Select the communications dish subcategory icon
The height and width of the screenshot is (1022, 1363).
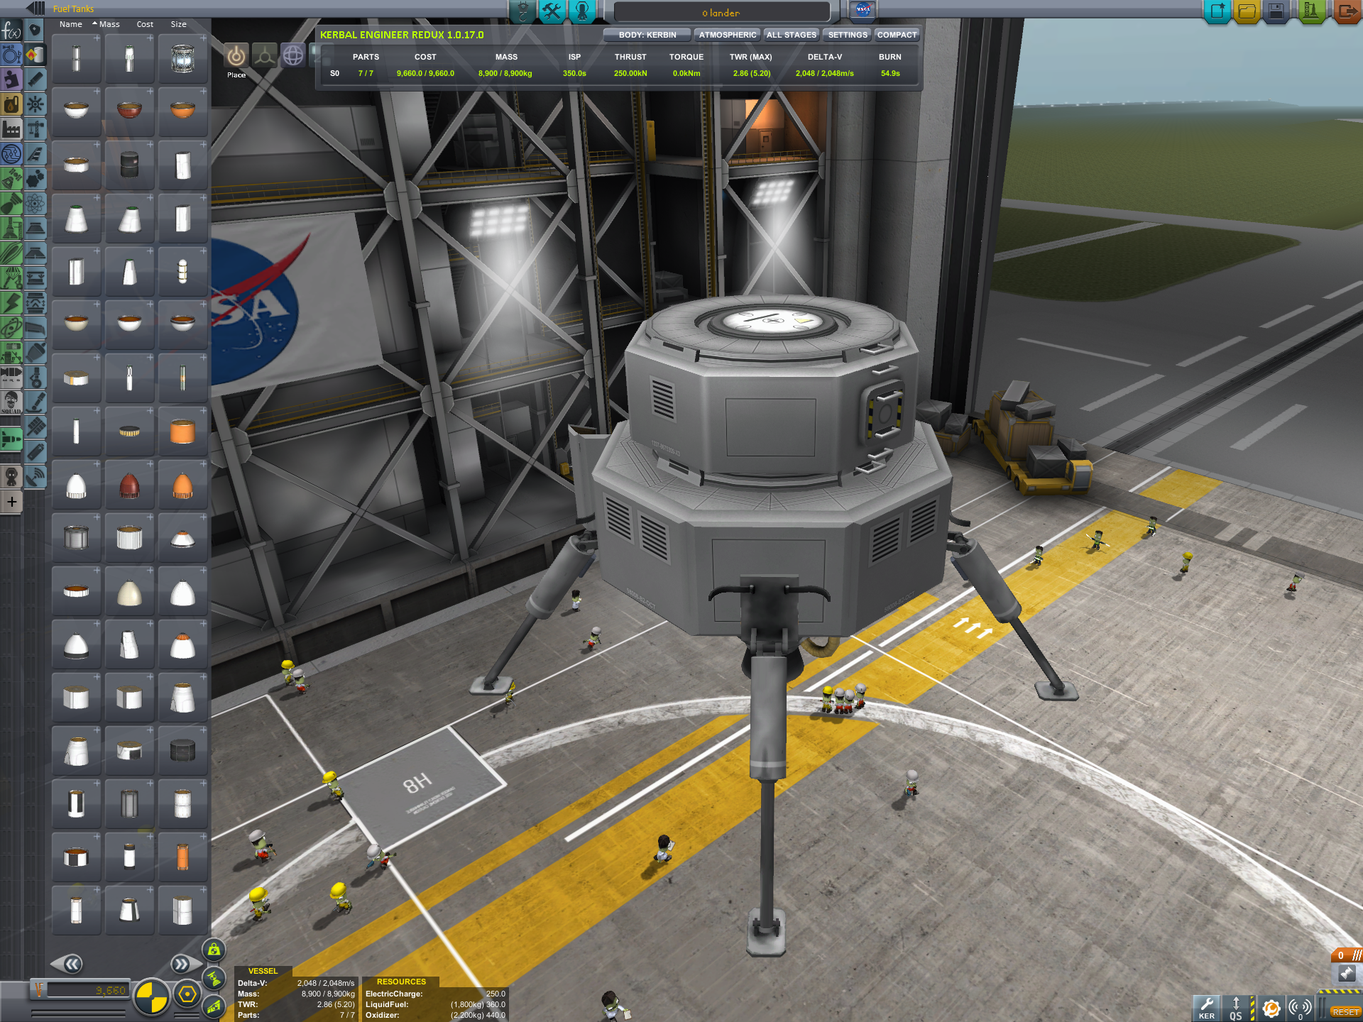[x=35, y=476]
